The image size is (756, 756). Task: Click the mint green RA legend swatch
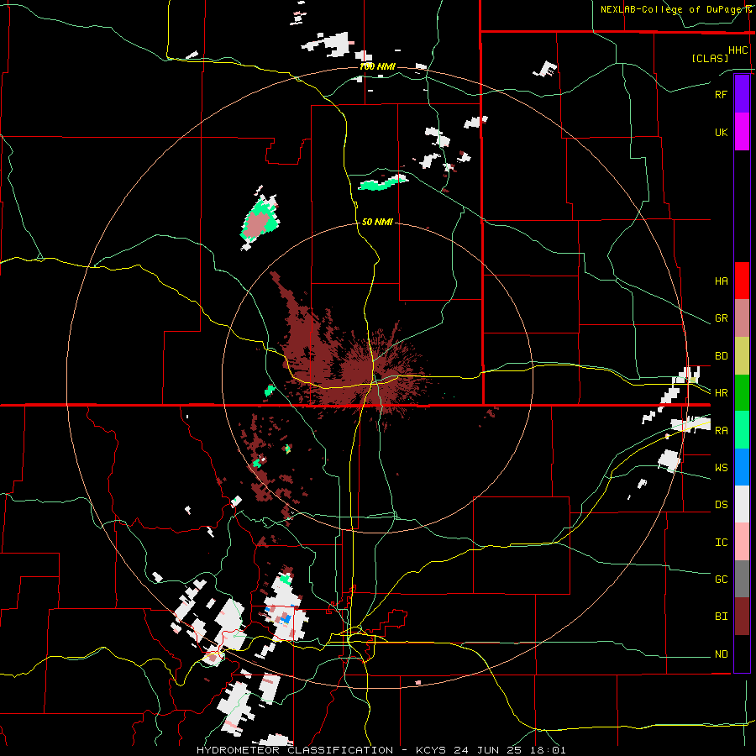coord(742,430)
